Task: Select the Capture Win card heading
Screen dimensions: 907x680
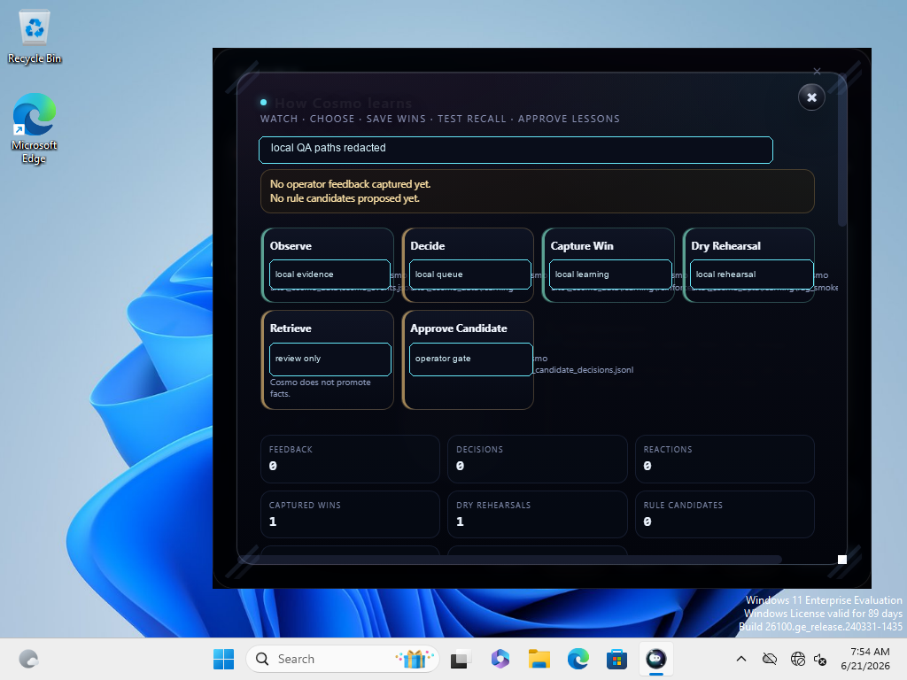Action: coord(582,246)
